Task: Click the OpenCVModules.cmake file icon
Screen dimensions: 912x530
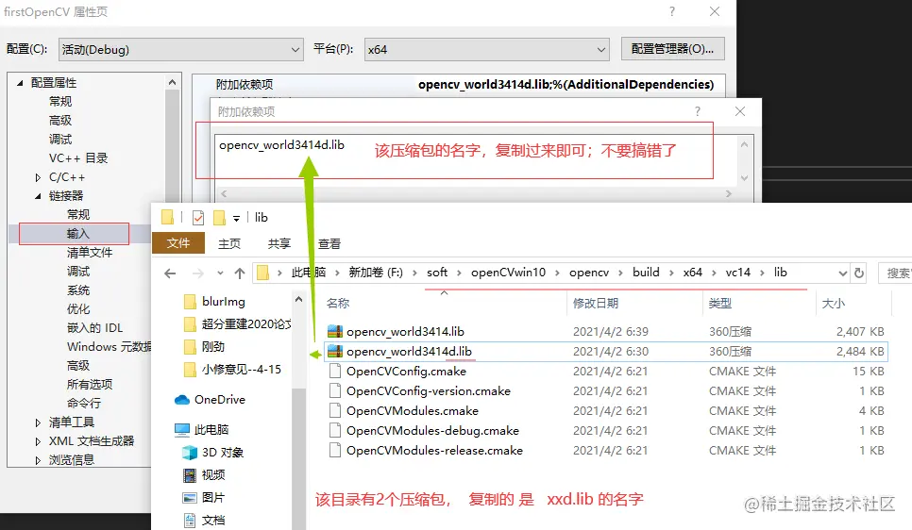Action: (x=334, y=411)
